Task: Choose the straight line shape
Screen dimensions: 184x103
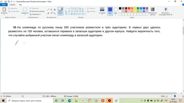Action: [66, 9]
